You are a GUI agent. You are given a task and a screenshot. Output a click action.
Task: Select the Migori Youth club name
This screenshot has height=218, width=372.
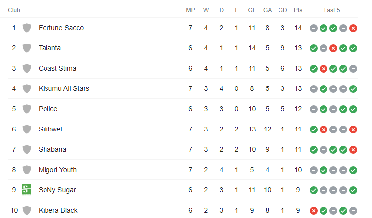tap(58, 170)
